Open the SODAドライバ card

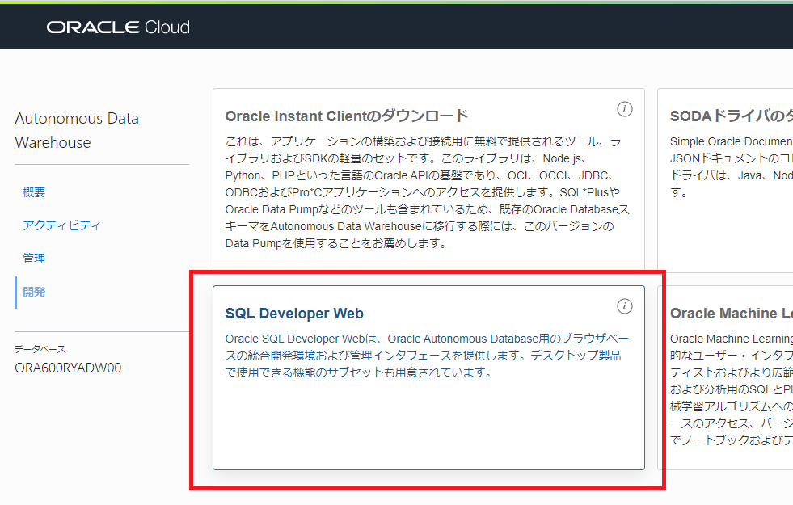coord(725,179)
